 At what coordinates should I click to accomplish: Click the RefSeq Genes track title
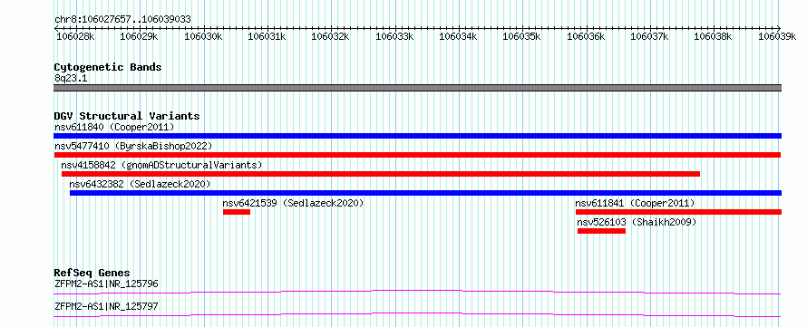pos(92,273)
